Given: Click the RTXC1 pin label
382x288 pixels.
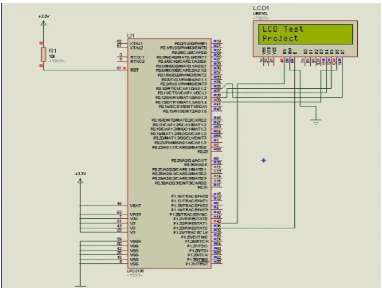Looking at the screenshot, I should tap(137, 57).
